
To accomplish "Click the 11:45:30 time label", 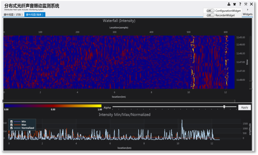I will point(240,37).
